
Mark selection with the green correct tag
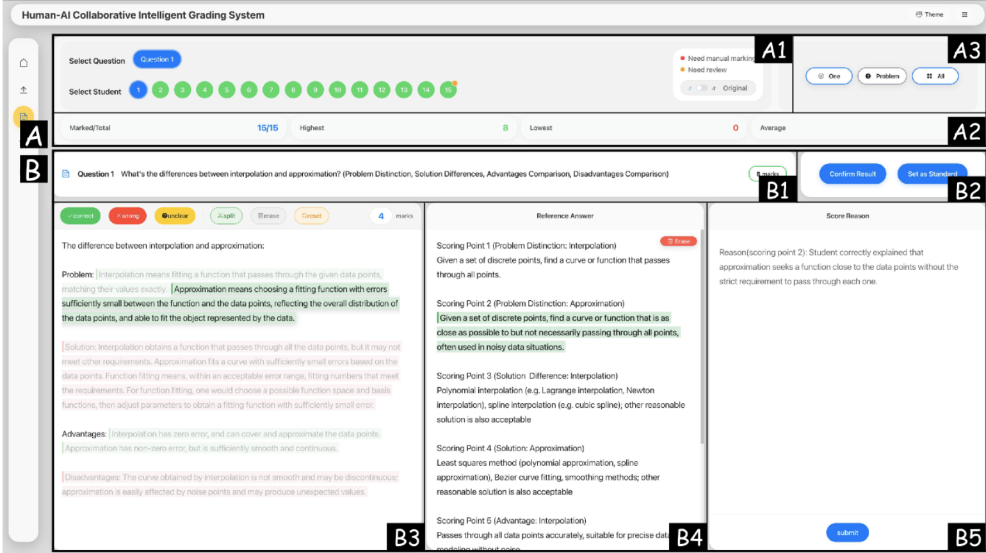point(80,216)
